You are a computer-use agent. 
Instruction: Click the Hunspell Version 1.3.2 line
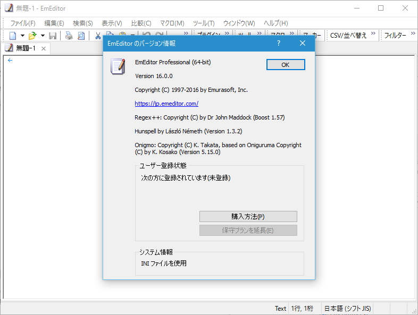coord(188,131)
